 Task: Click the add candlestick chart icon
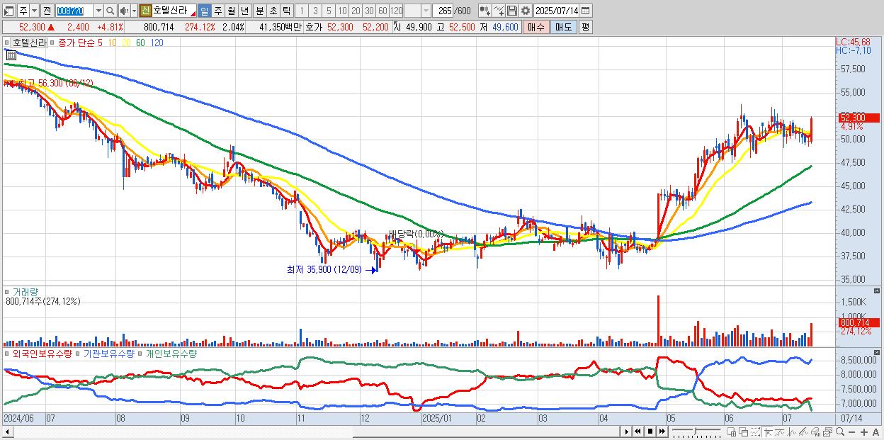(485, 11)
